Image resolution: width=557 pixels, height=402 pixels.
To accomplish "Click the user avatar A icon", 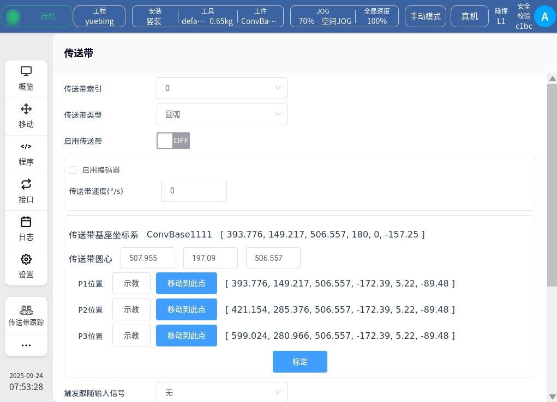I will click(x=544, y=17).
